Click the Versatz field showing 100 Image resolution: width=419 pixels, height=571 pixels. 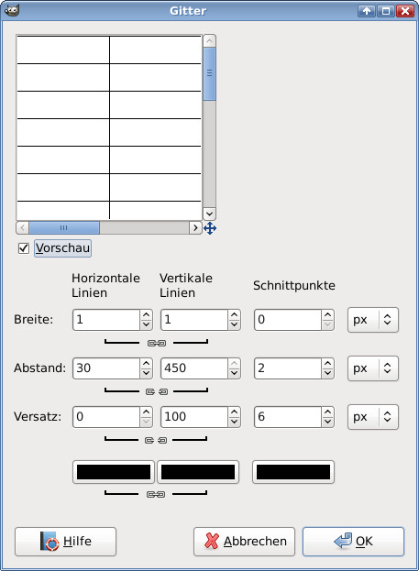(194, 417)
